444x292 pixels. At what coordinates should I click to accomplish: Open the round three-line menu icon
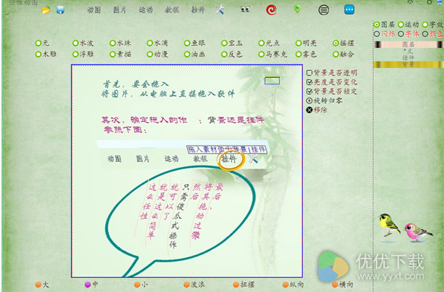[323, 10]
